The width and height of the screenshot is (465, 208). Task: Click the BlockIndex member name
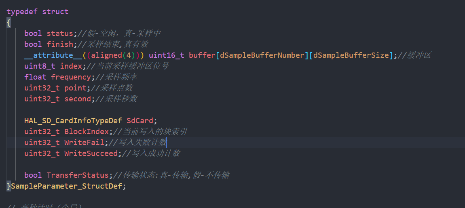click(x=86, y=132)
